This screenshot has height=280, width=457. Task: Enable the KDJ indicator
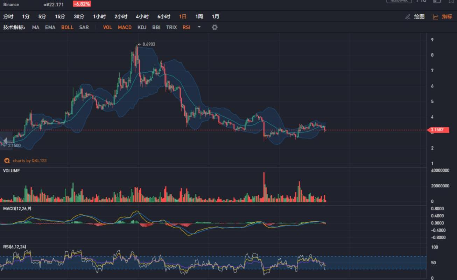[x=142, y=27]
